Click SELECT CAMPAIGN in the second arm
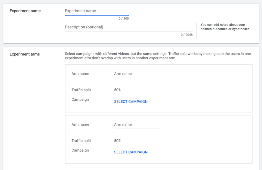This screenshot has height=170, width=262. (x=131, y=152)
